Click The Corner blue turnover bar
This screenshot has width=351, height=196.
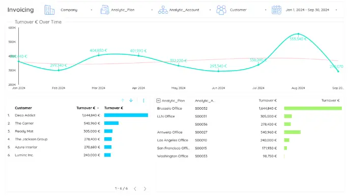(x=111, y=123)
